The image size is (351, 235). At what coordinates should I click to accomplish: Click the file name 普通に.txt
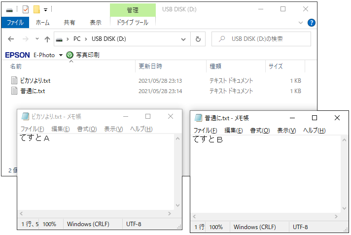point(33,91)
